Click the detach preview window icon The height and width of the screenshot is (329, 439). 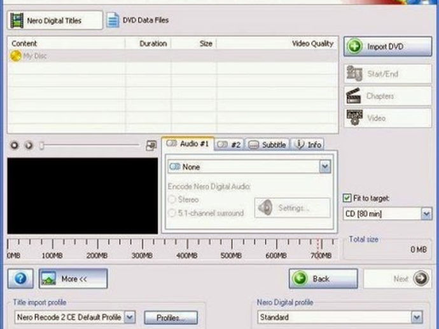151,145
